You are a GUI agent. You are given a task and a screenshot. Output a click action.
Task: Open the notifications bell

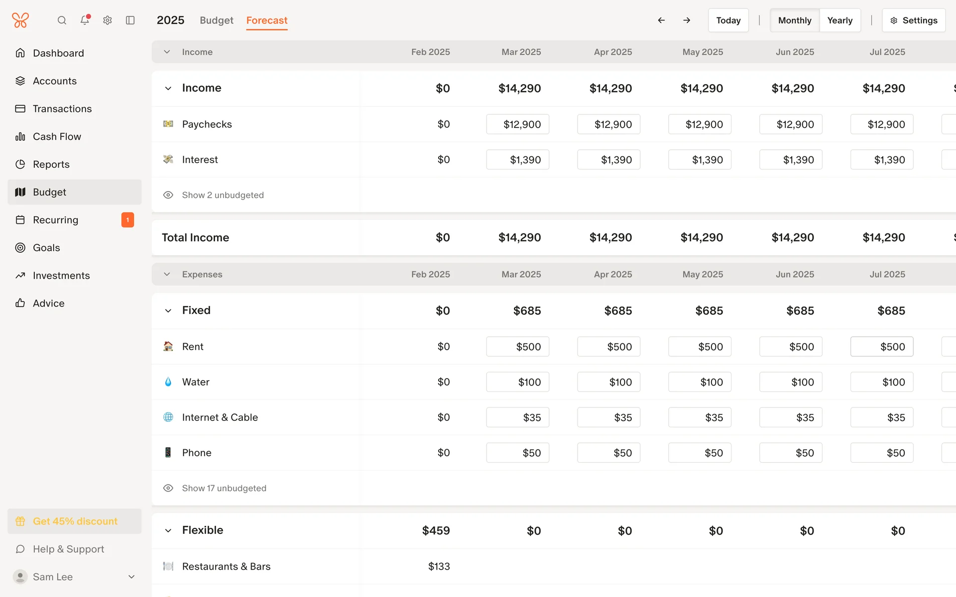click(x=85, y=20)
